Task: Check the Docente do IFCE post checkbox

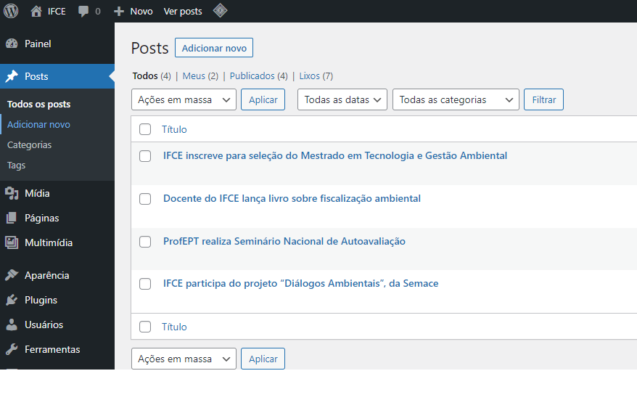Action: (x=145, y=199)
